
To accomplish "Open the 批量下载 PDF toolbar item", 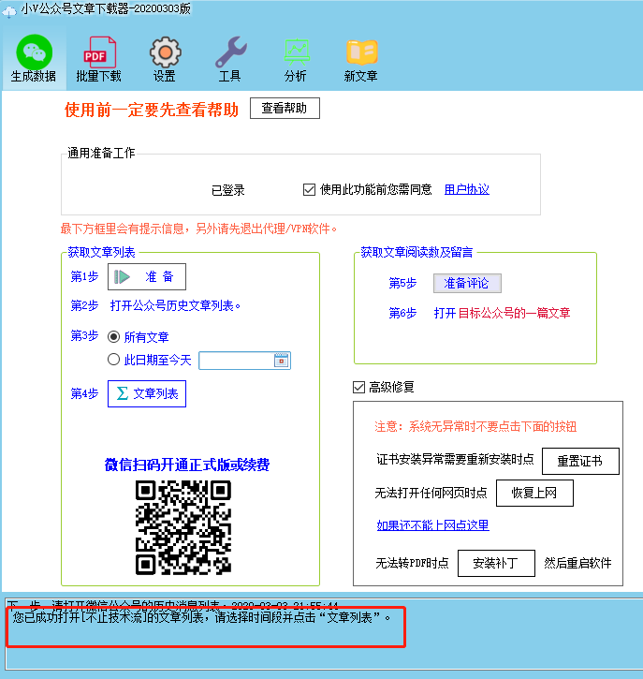I will (x=99, y=58).
